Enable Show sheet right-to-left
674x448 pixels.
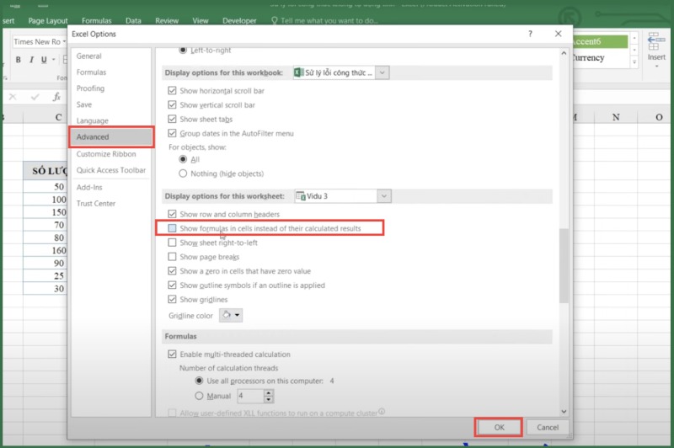click(x=172, y=243)
